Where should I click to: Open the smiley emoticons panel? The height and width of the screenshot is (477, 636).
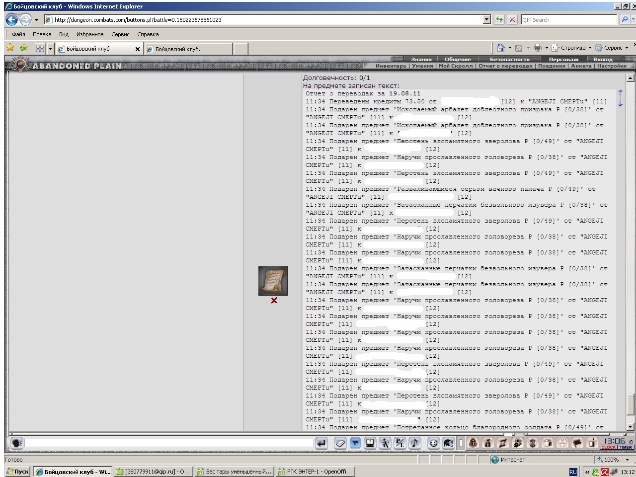(x=433, y=443)
